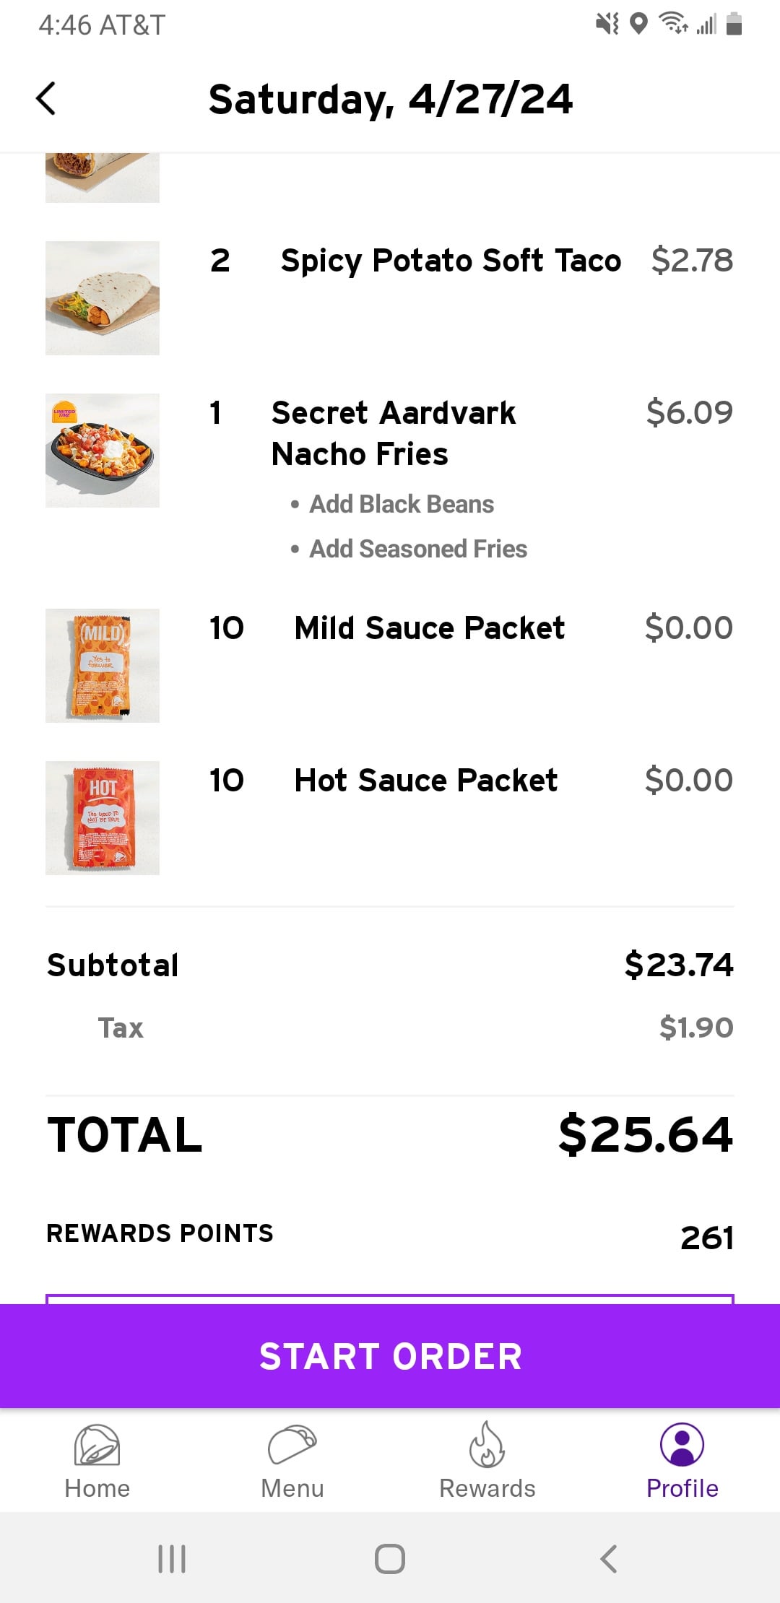Tap the Android home button

click(x=390, y=1559)
